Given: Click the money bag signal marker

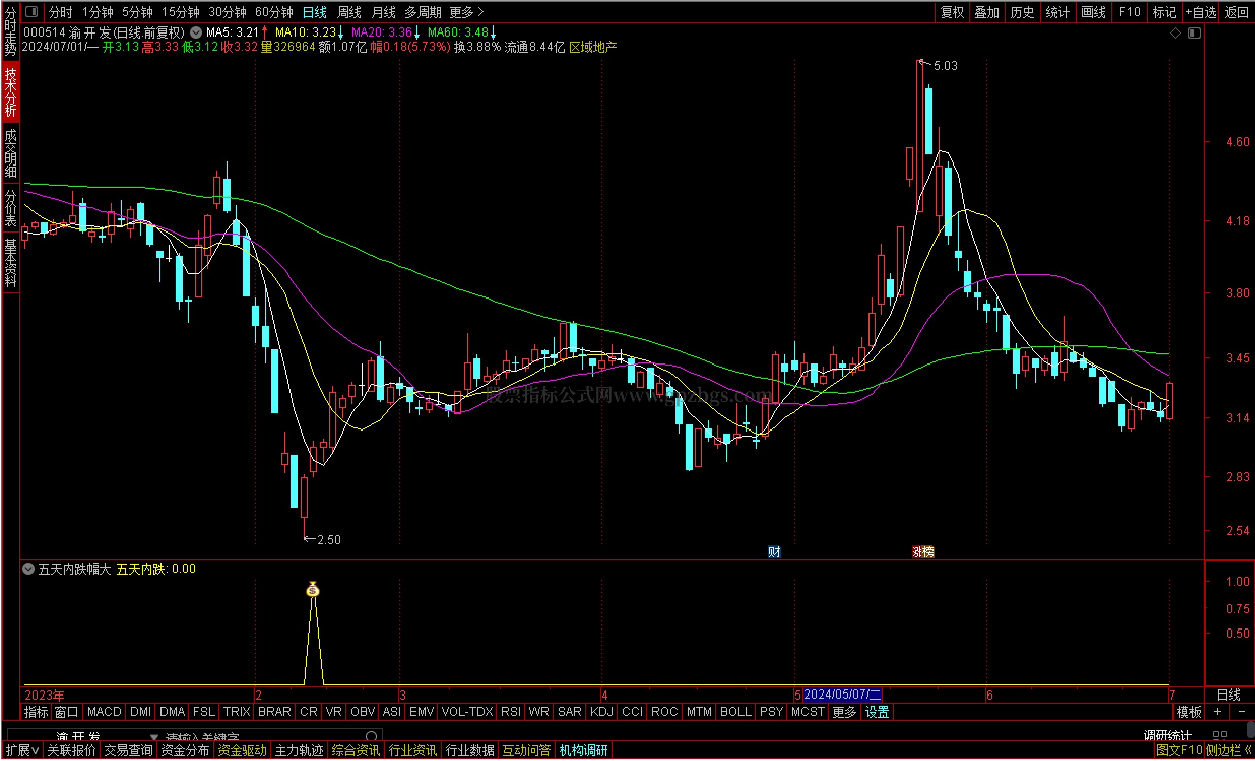Looking at the screenshot, I should coord(313,589).
